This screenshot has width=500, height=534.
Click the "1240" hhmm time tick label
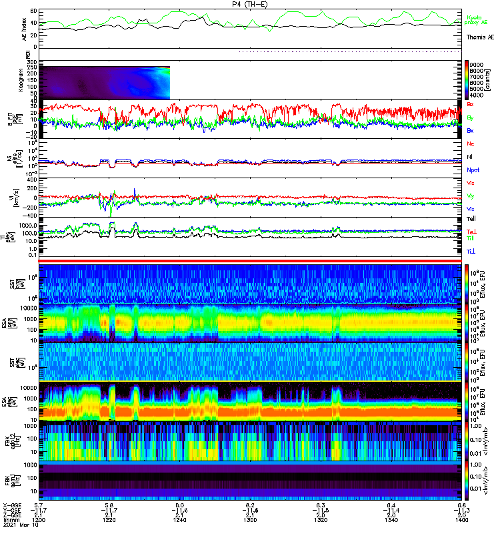click(x=179, y=520)
